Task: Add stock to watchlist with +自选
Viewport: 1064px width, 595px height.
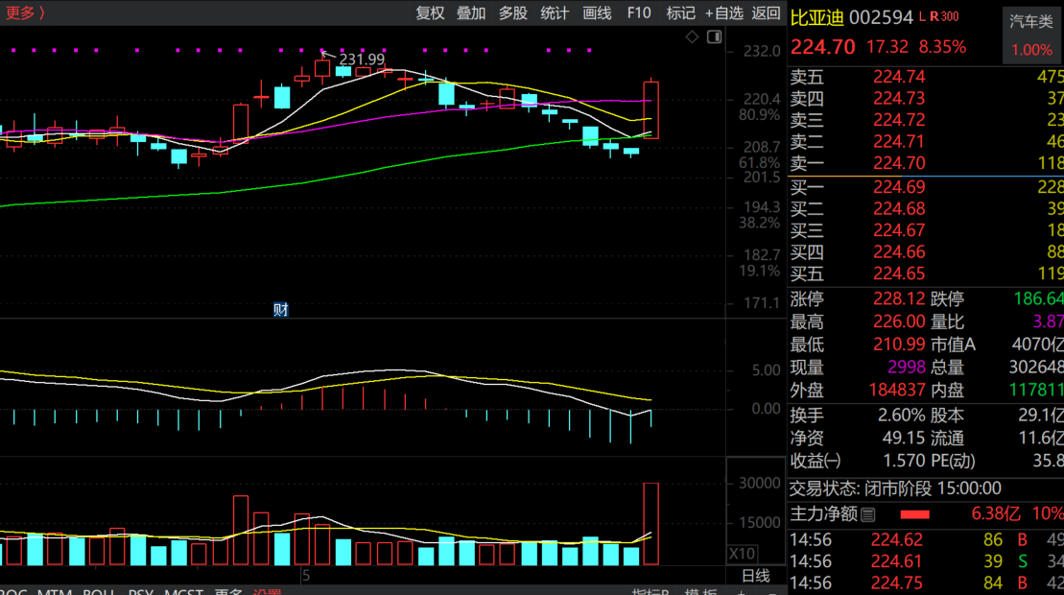Action: (724, 12)
